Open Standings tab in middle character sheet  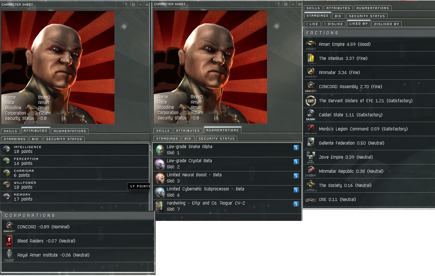[x=167, y=138]
